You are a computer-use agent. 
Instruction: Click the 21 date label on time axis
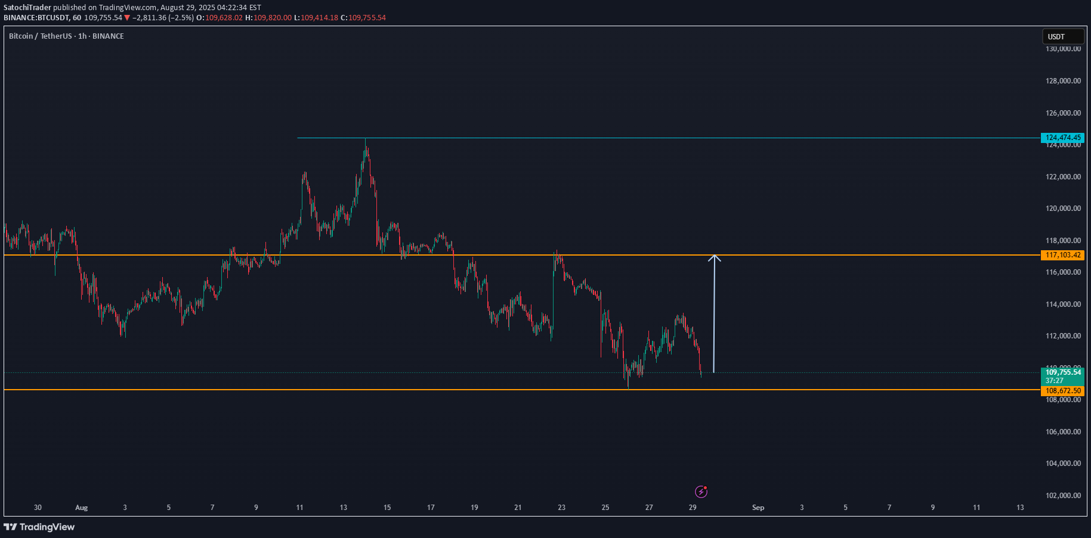pos(518,508)
